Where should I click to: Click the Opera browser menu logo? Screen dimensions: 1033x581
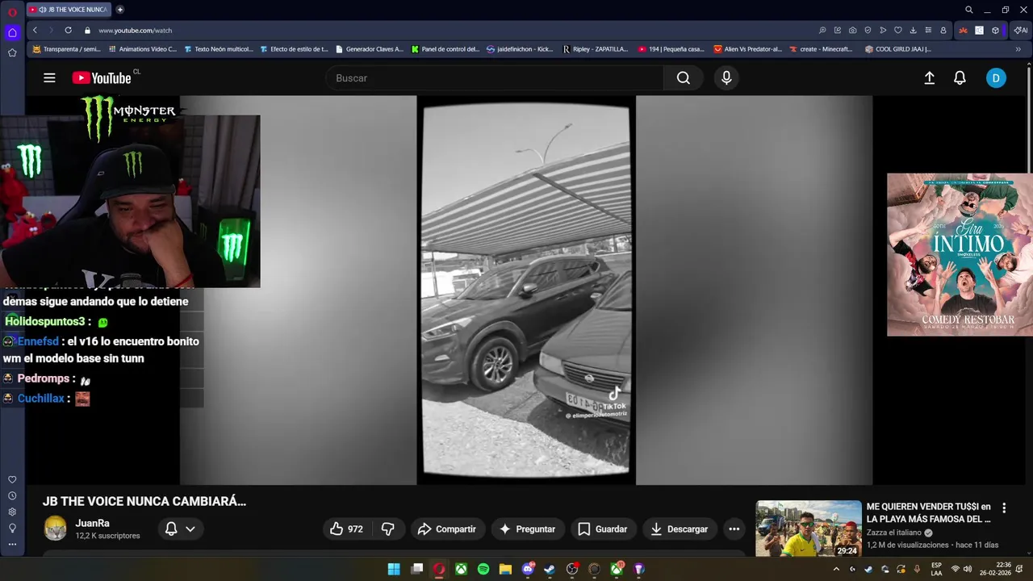(x=12, y=12)
